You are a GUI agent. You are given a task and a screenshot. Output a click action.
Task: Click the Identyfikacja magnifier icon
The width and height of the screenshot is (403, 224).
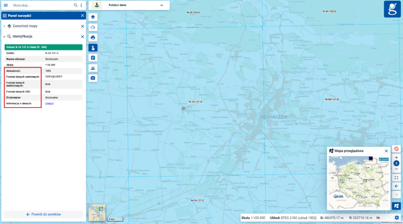point(9,37)
